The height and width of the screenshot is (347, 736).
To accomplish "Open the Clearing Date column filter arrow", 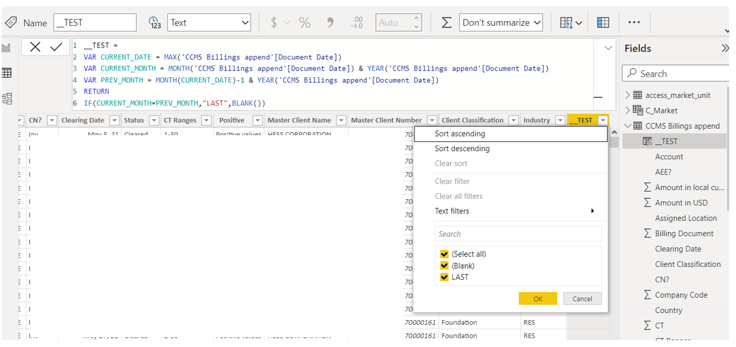I will point(114,120).
